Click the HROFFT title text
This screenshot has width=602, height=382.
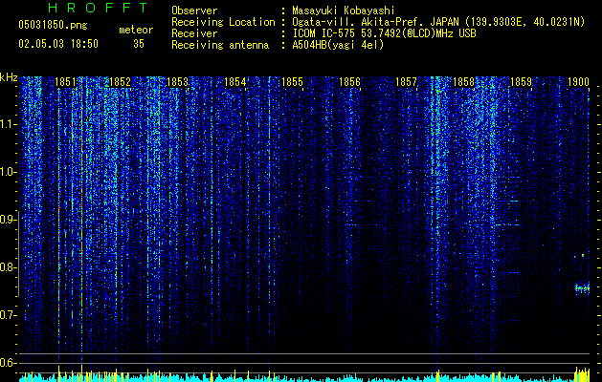(98, 8)
